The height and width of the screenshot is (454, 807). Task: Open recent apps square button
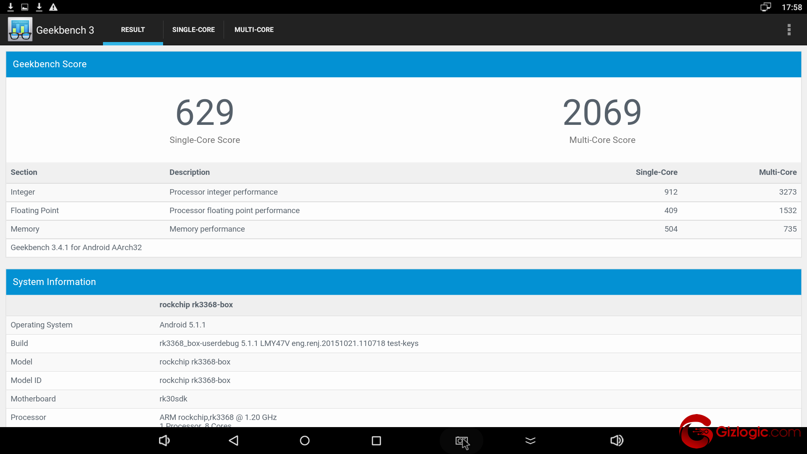point(376,441)
